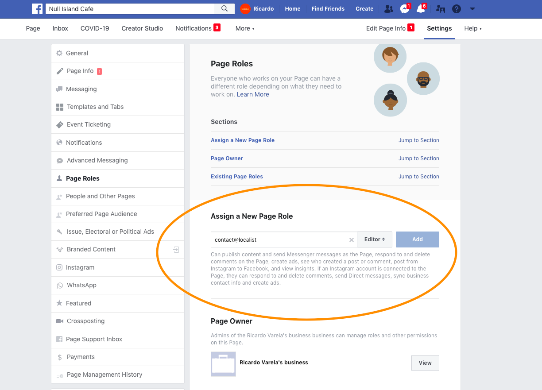Open the friend requests icon
This screenshot has width=542, height=390.
[389, 9]
